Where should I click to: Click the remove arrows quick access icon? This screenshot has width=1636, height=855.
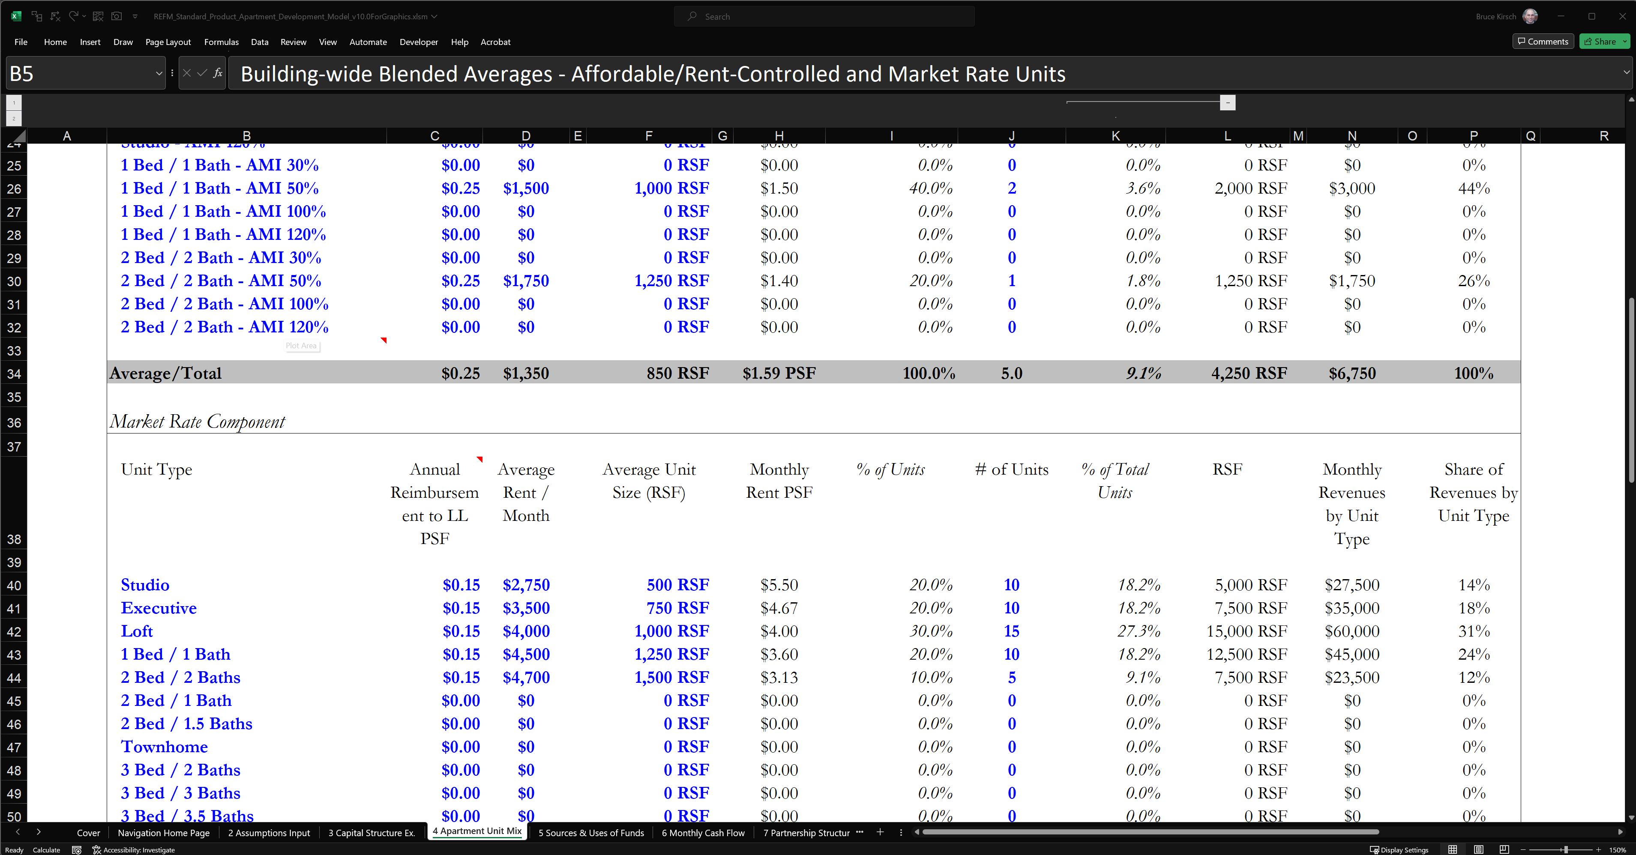pos(55,17)
